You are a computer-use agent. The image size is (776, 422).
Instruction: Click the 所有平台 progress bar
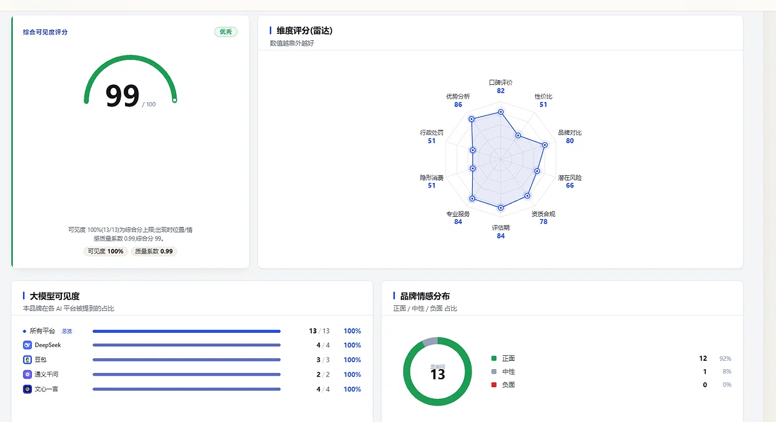coord(186,331)
